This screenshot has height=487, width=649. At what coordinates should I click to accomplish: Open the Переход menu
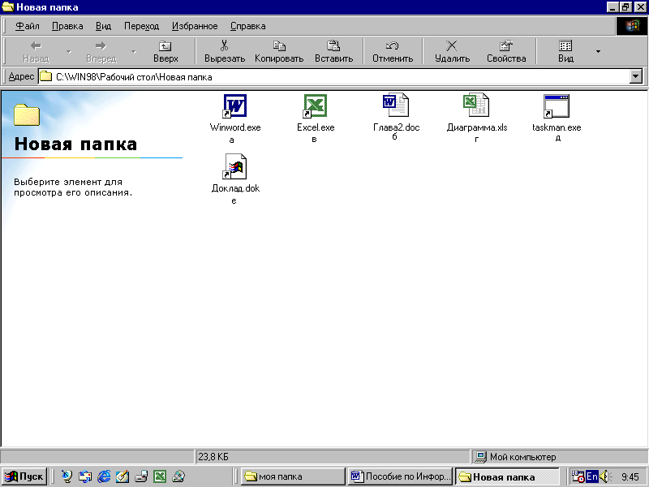pyautogui.click(x=141, y=26)
